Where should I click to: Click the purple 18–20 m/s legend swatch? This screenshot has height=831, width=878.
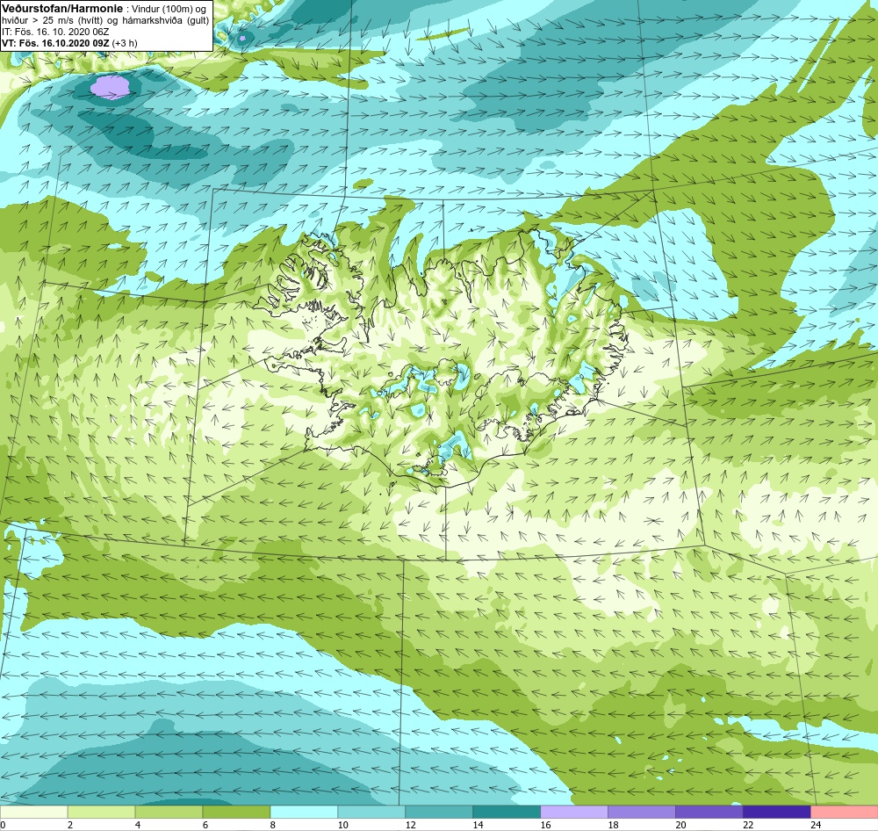[642, 812]
